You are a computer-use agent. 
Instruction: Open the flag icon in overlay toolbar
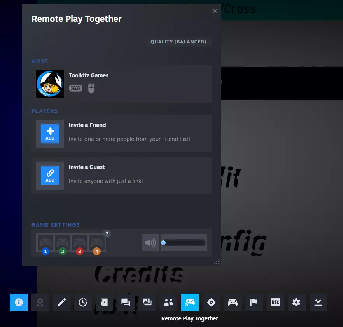pyautogui.click(x=254, y=302)
